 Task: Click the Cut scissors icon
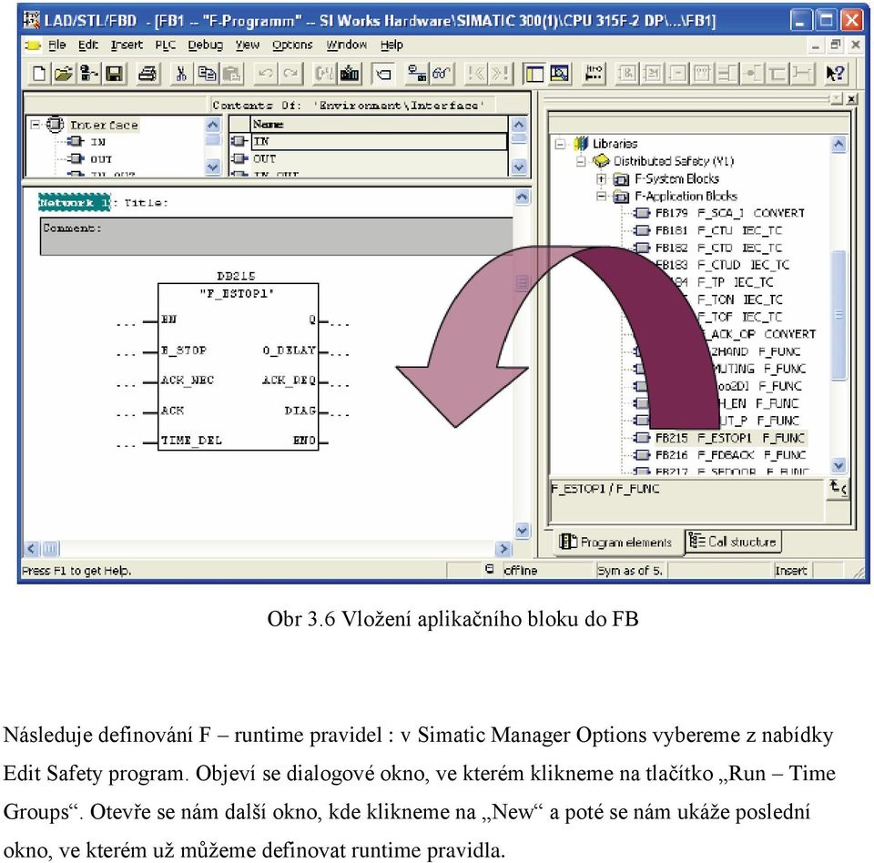pos(181,74)
